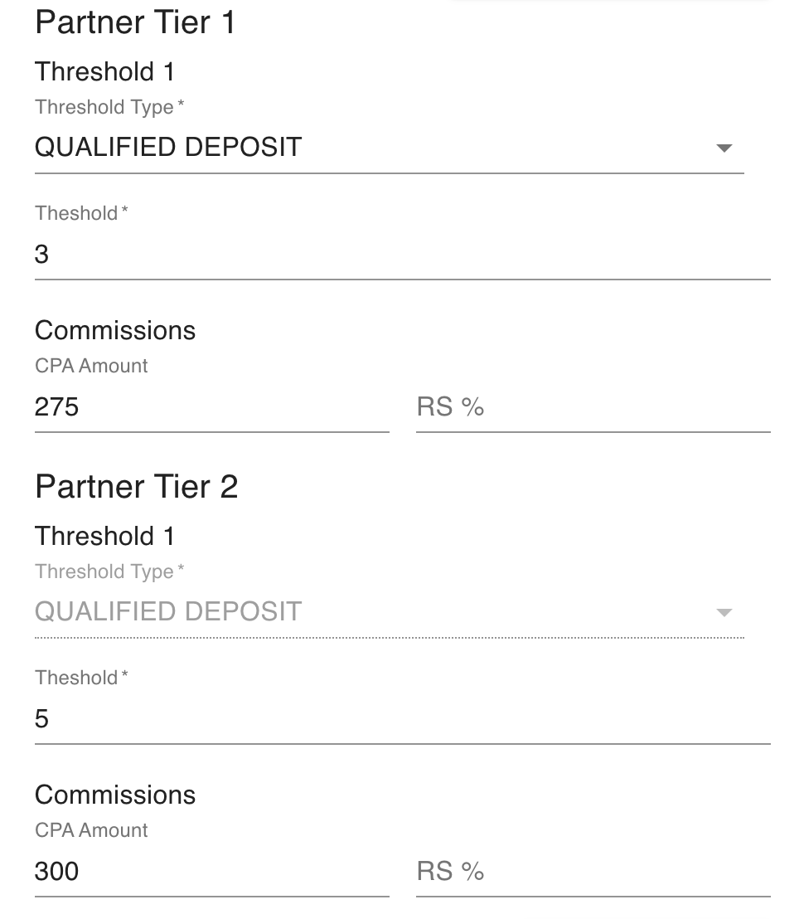Select the CPA Amount field containing 300

(x=211, y=872)
